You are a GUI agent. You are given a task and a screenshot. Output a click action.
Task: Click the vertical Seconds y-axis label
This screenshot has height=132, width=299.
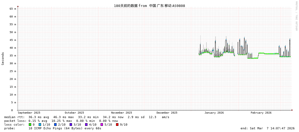point(3,59)
